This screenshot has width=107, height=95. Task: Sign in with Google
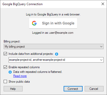pos(53,23)
